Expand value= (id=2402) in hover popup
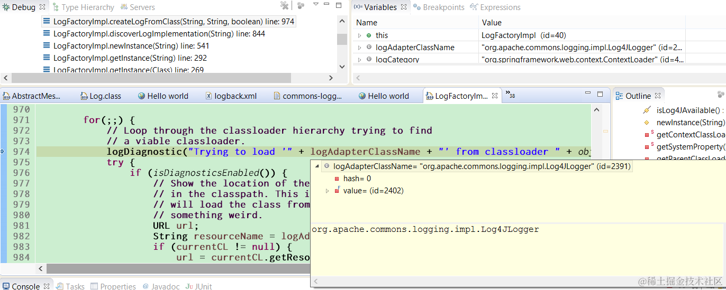This screenshot has height=290, width=726. coord(327,191)
